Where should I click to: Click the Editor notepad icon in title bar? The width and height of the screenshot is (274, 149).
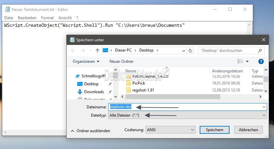7,9
